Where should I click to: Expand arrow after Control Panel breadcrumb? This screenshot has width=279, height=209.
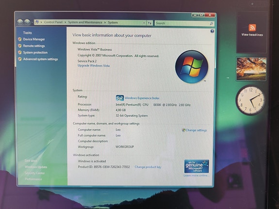[x=66, y=22]
